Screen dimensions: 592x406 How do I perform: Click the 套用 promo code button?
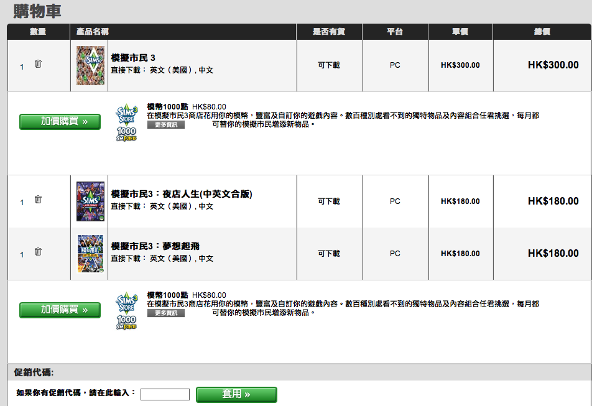point(236,394)
